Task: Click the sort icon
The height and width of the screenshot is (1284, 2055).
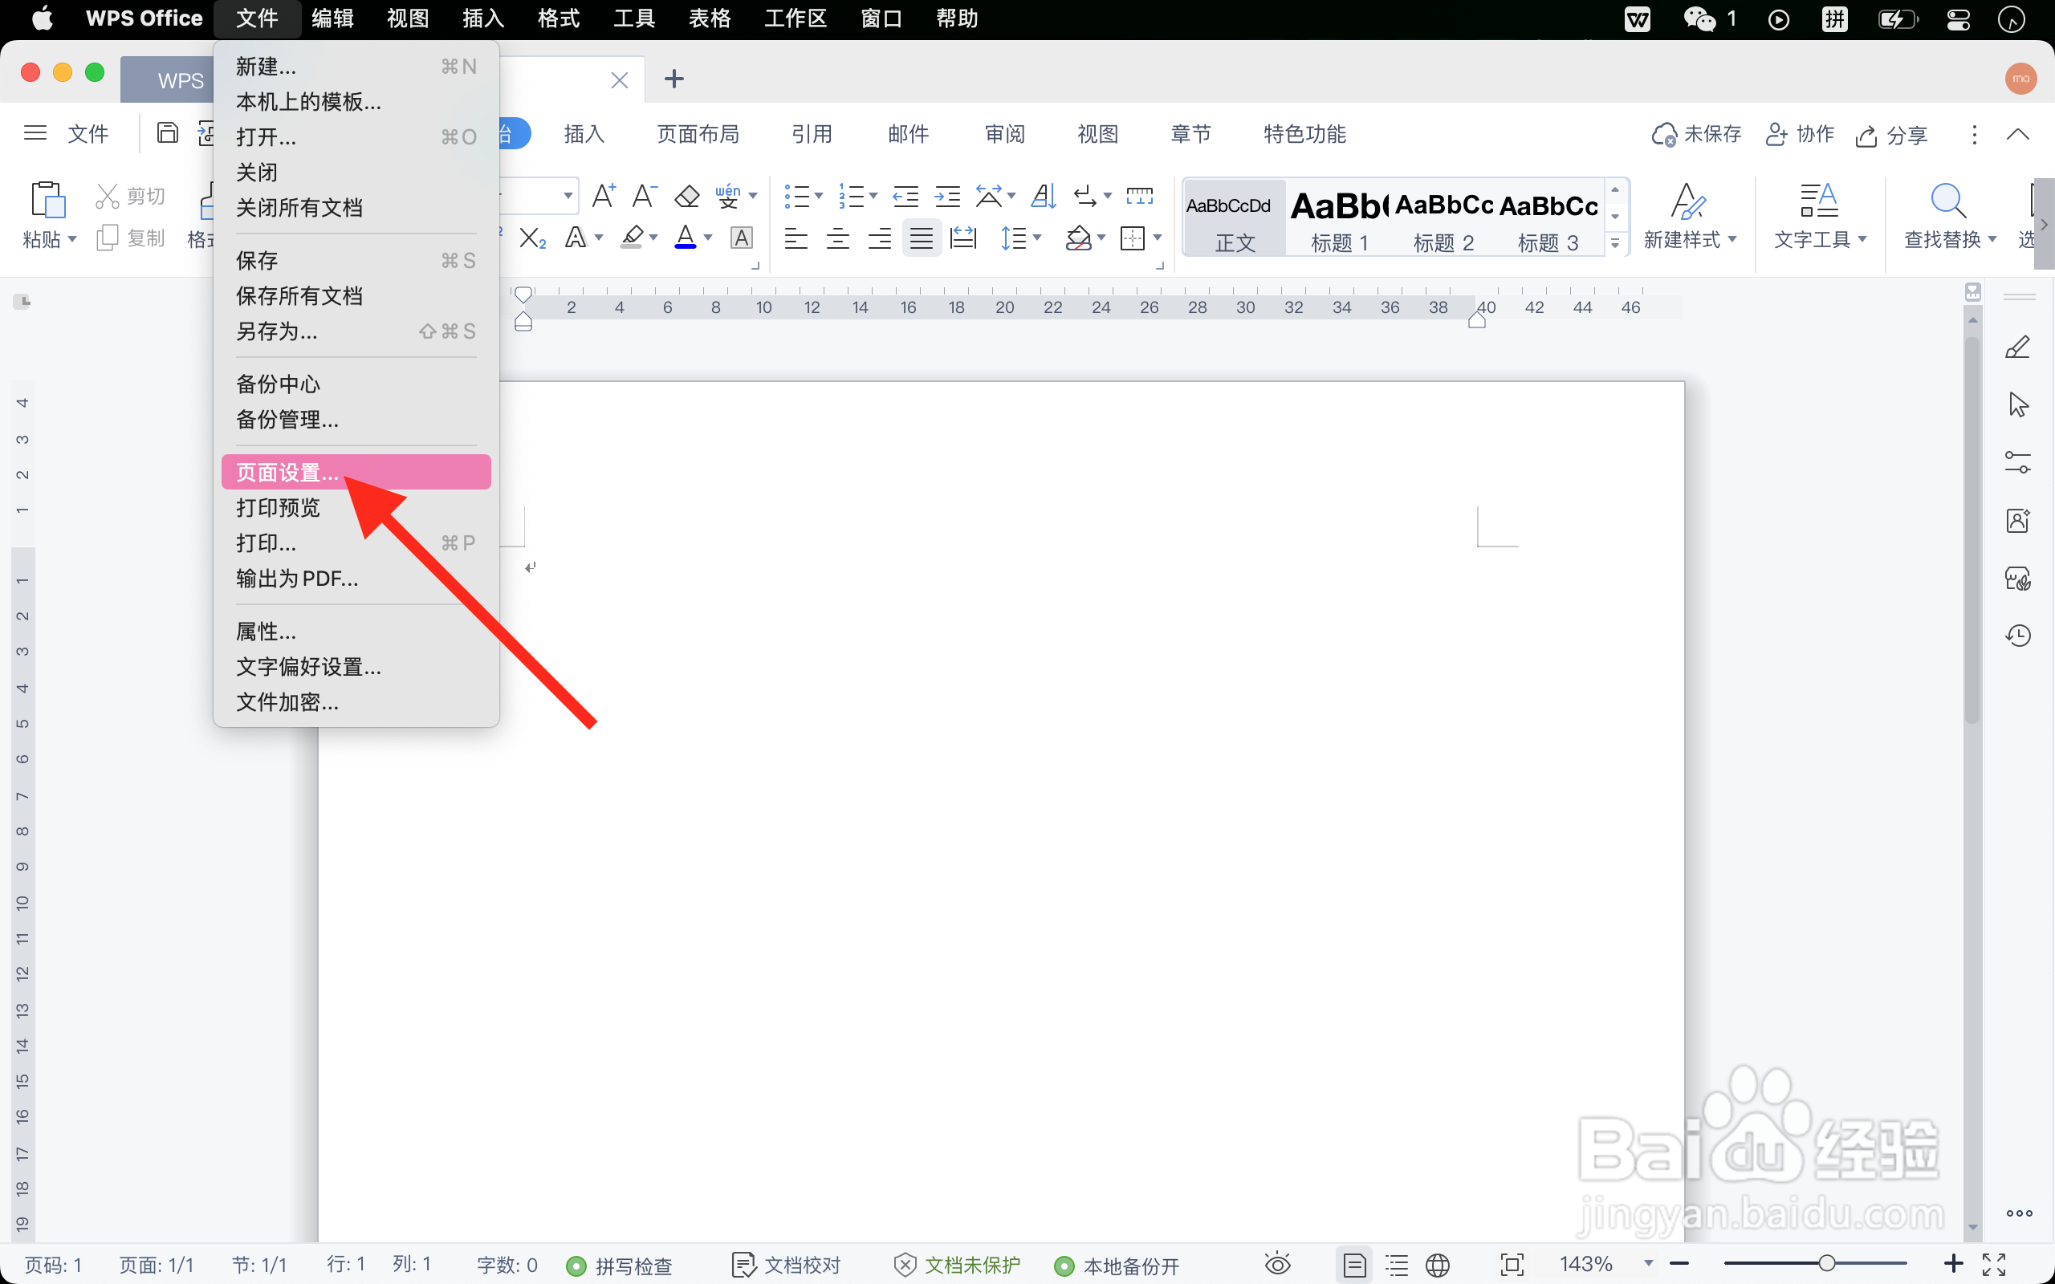Action: coord(1044,196)
